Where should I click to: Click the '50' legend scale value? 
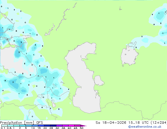(81, 128)
